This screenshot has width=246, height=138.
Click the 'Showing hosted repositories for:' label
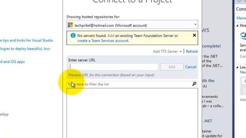[93, 17]
